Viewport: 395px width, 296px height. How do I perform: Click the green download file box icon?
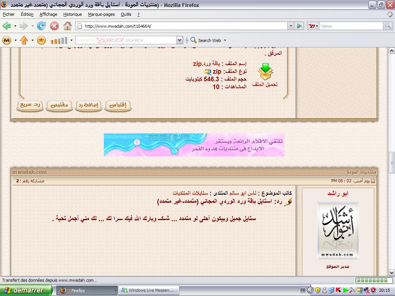click(265, 72)
